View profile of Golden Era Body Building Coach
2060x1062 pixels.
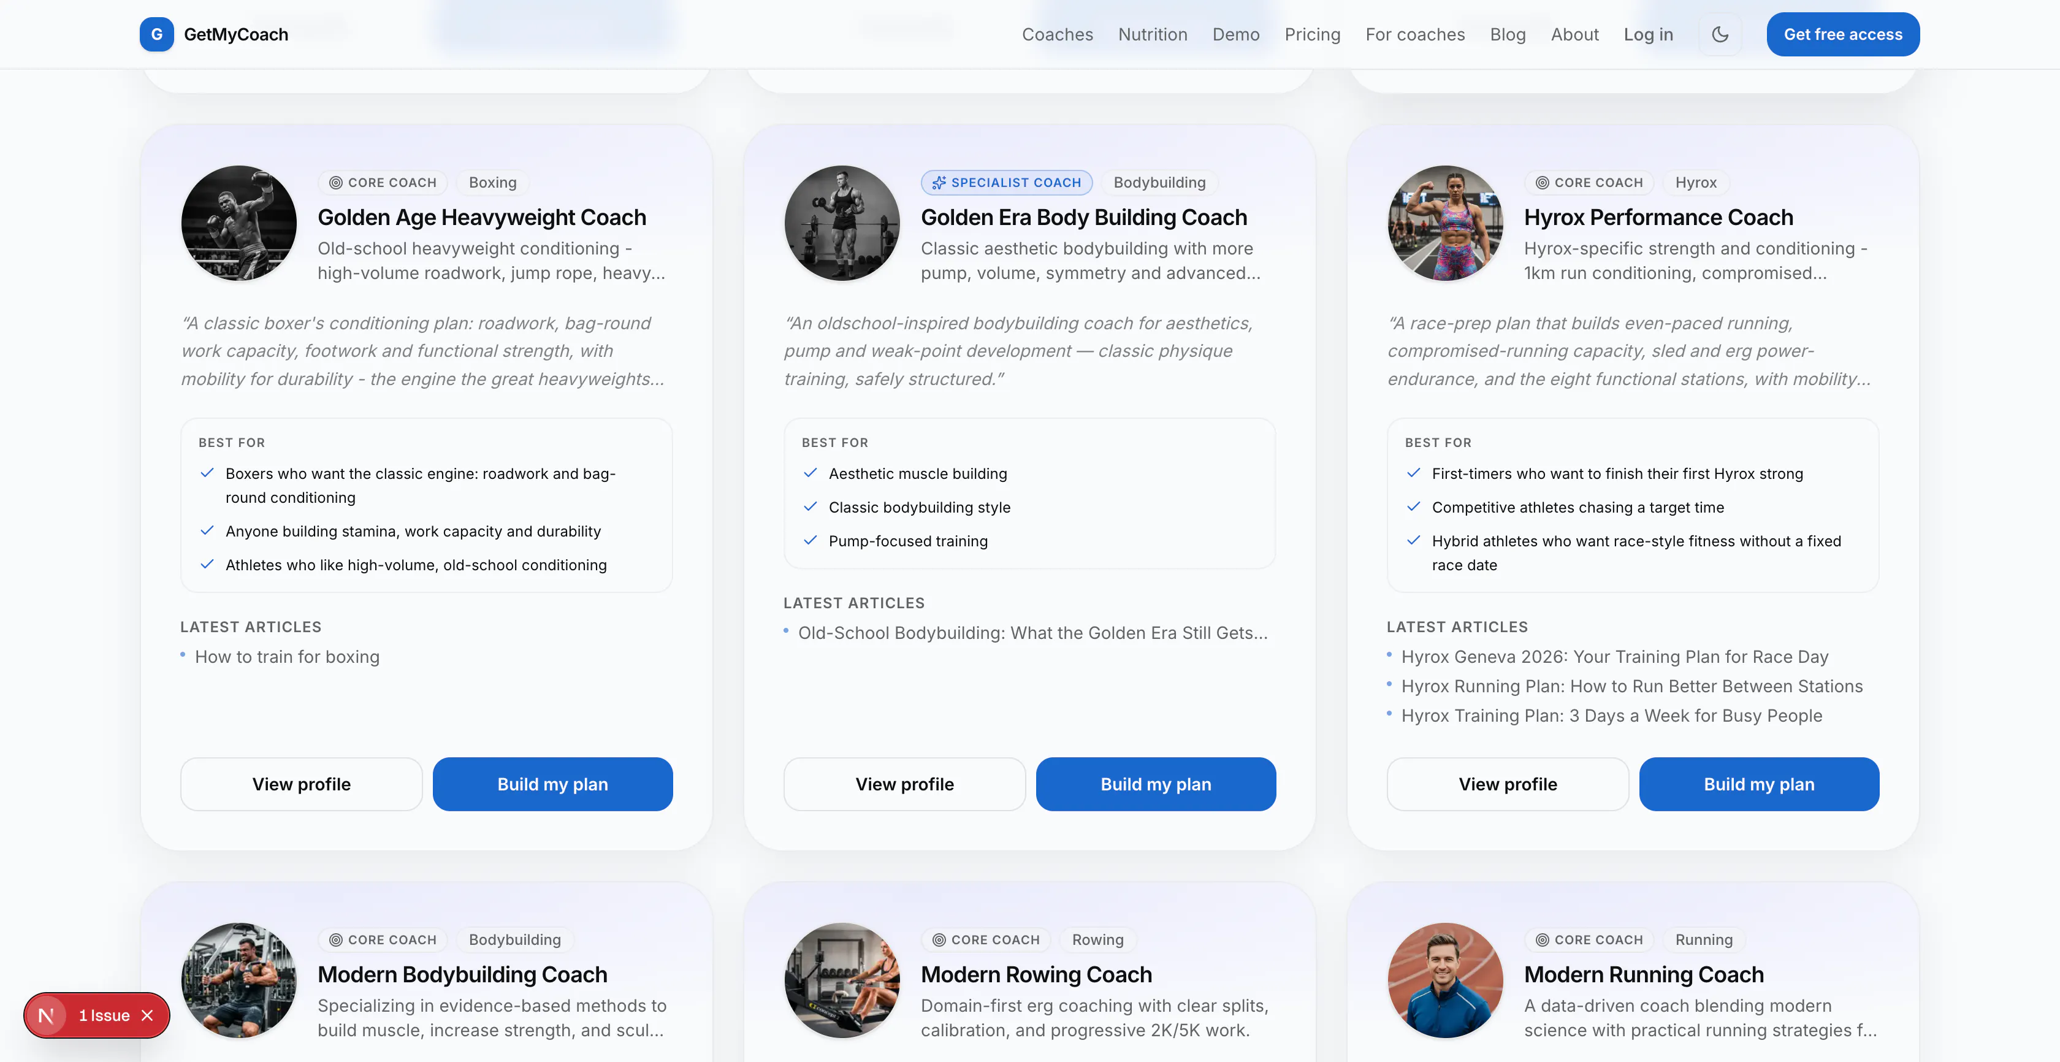click(x=904, y=784)
